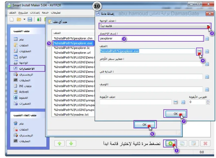Click OK in the add item dialog
The width and height of the screenshot is (216, 158).
pyautogui.click(x=175, y=114)
